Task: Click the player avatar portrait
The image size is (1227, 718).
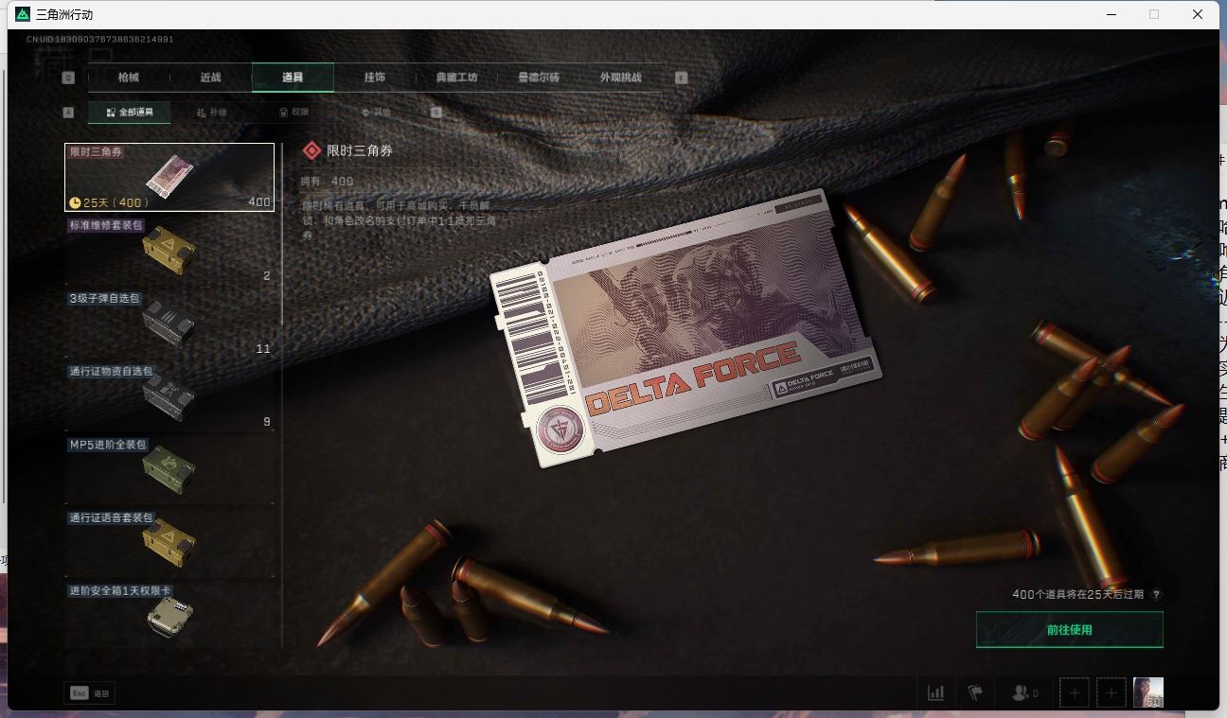Action: pyautogui.click(x=1147, y=692)
